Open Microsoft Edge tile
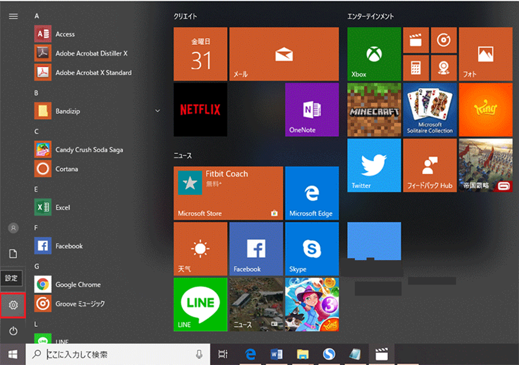 pyautogui.click(x=312, y=193)
